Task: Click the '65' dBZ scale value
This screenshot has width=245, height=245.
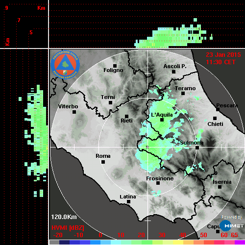Action: point(234,235)
